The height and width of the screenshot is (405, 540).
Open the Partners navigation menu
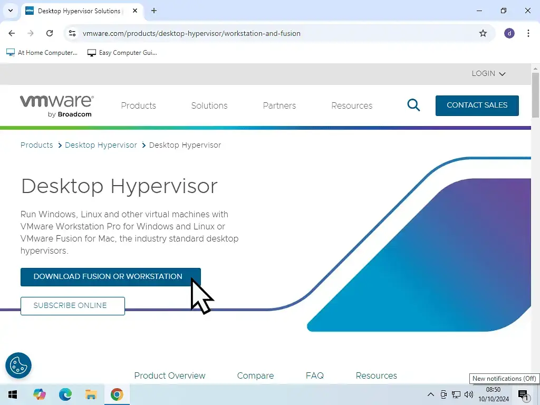tap(279, 105)
